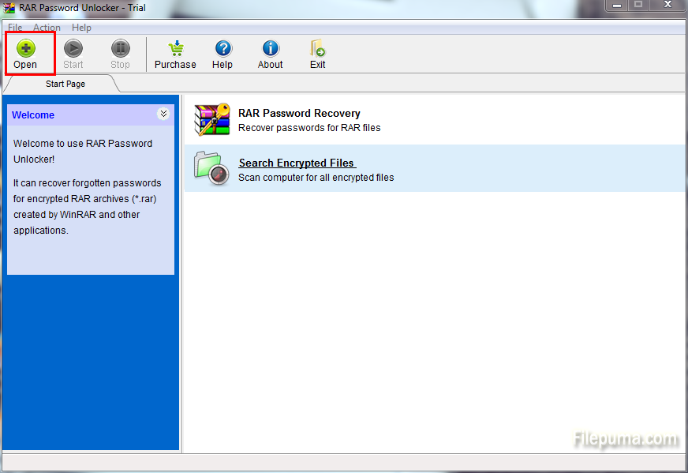Open the Help menu in menu bar
The height and width of the screenshot is (473, 688).
click(x=82, y=28)
